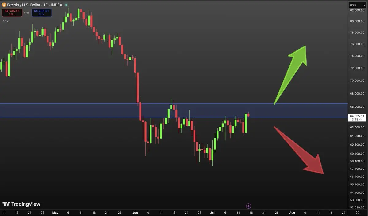Click the 66,000.00 price axis label
Screen dimensions: 368x216
coord(357,107)
